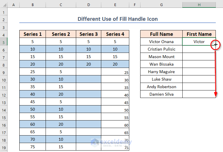Click the fill handle on the Victor cell

[215, 45]
